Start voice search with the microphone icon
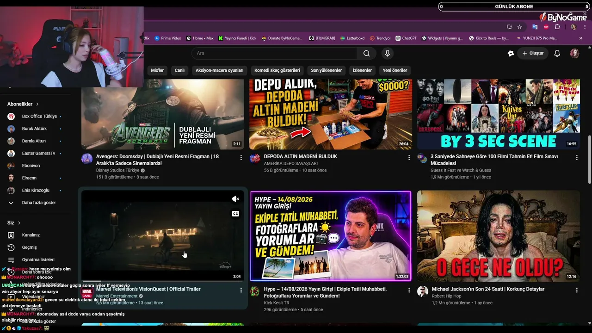 pos(388,53)
